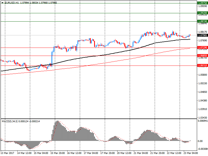Select the 1.09200 green level label
The height and width of the screenshot is (156, 208).
point(203,13)
